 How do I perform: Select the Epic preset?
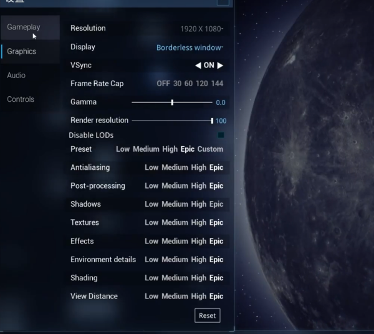coord(188,149)
